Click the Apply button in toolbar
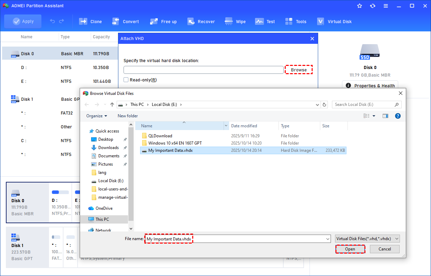The height and width of the screenshot is (276, 431). click(x=23, y=21)
